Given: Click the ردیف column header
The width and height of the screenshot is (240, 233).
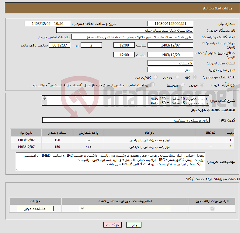Looking at the screenshot, I should (x=230, y=133).
